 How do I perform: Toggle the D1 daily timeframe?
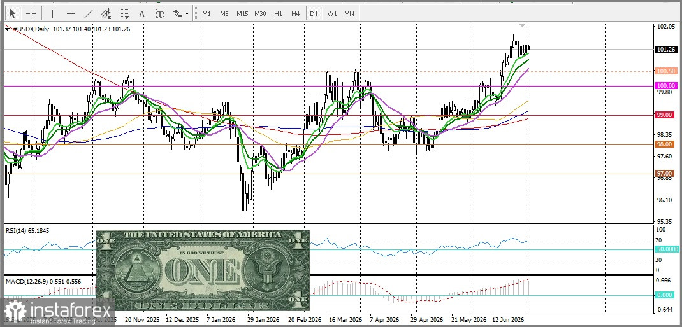314,13
